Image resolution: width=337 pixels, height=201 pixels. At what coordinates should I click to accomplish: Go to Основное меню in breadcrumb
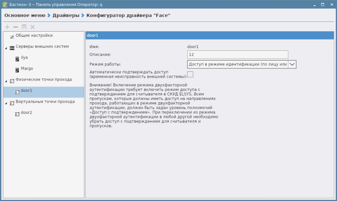(x=25, y=15)
